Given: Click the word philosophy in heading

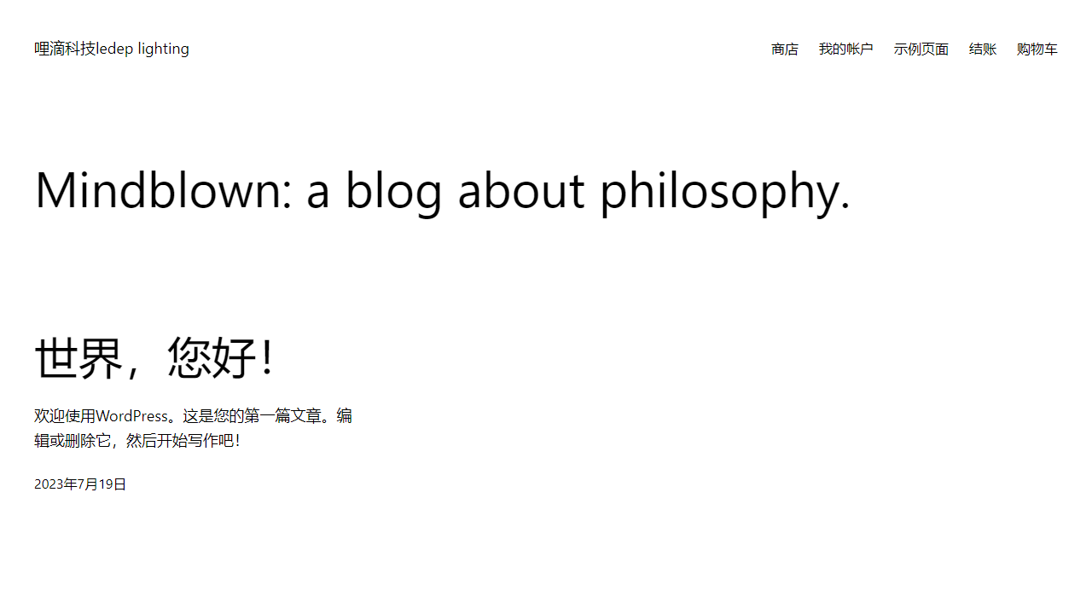Looking at the screenshot, I should 725,191.
